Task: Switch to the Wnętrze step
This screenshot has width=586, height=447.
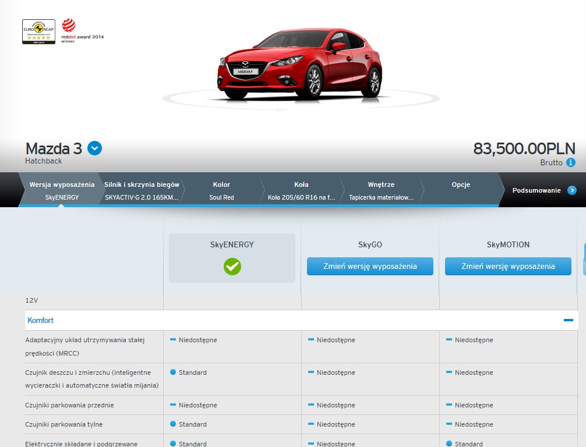Action: pos(381,190)
